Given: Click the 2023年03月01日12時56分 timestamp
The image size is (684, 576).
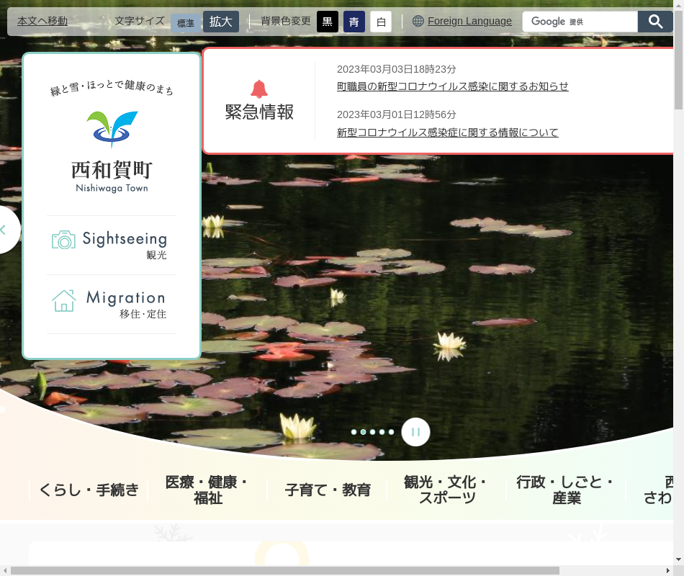Looking at the screenshot, I should [x=397, y=114].
